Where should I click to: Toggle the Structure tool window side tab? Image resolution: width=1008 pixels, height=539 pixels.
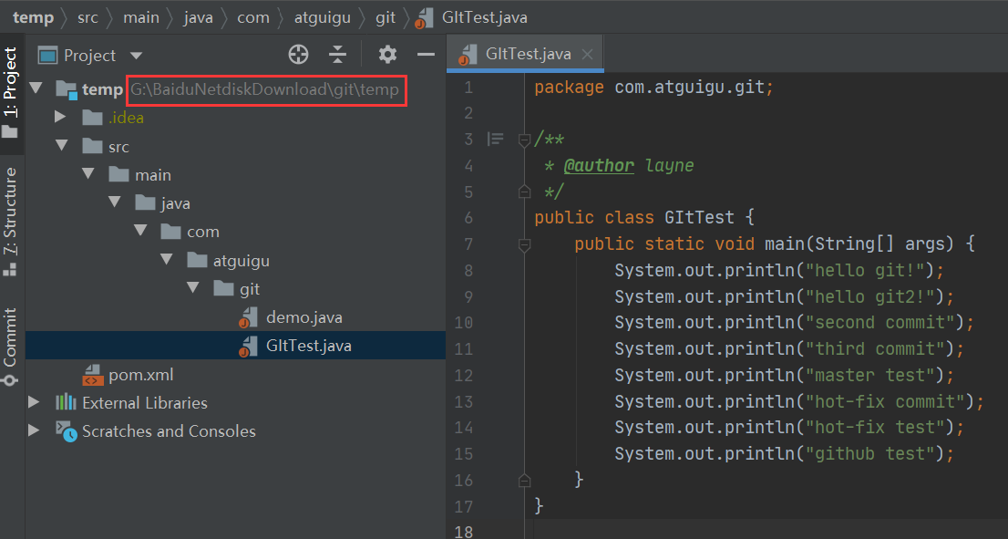11,221
